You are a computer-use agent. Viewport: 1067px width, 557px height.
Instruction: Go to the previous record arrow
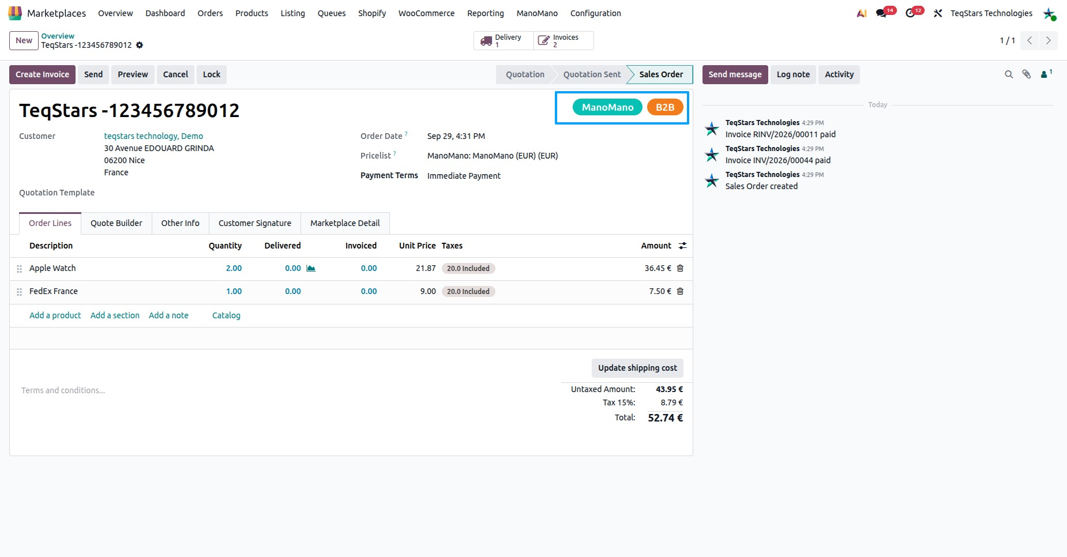1030,40
